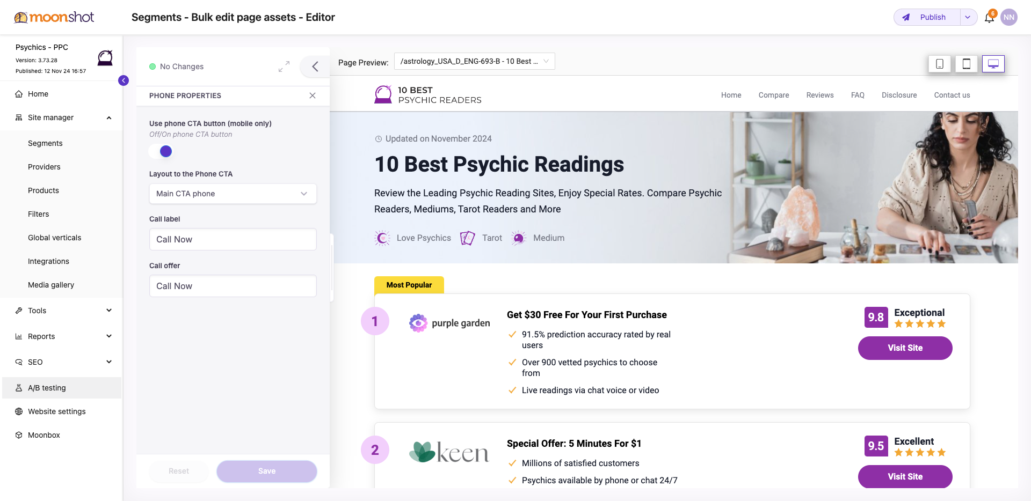This screenshot has width=1031, height=501.
Task: Click the Site manager icon
Action: tap(19, 117)
